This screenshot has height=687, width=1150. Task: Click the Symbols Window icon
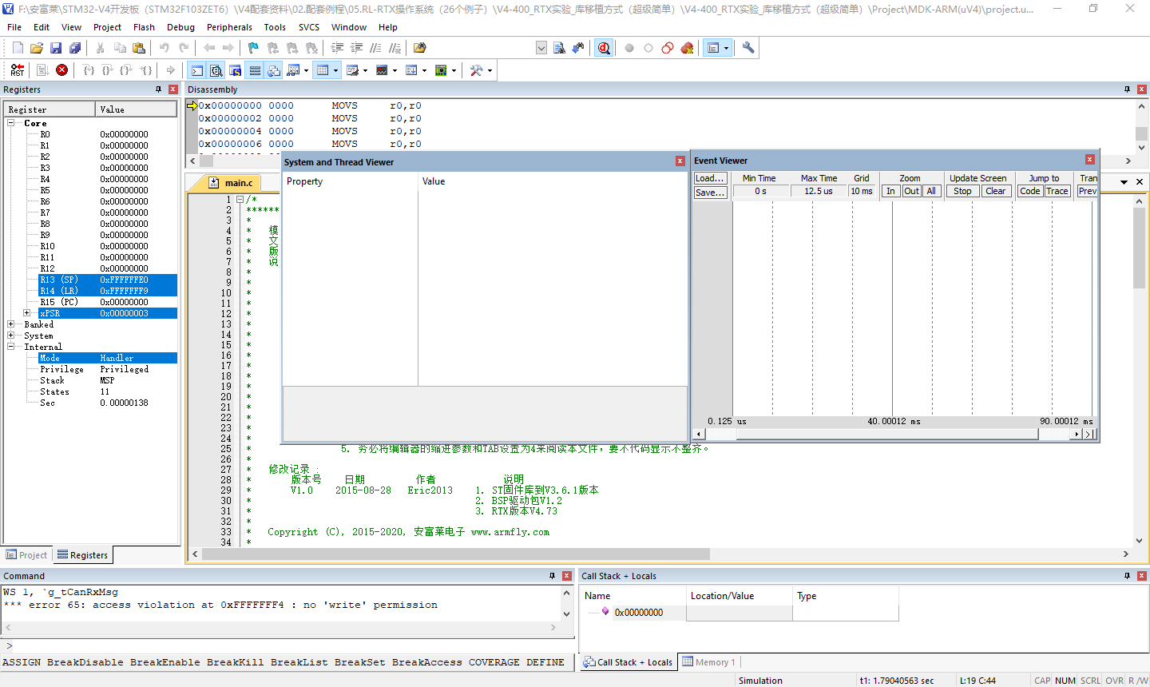point(236,70)
